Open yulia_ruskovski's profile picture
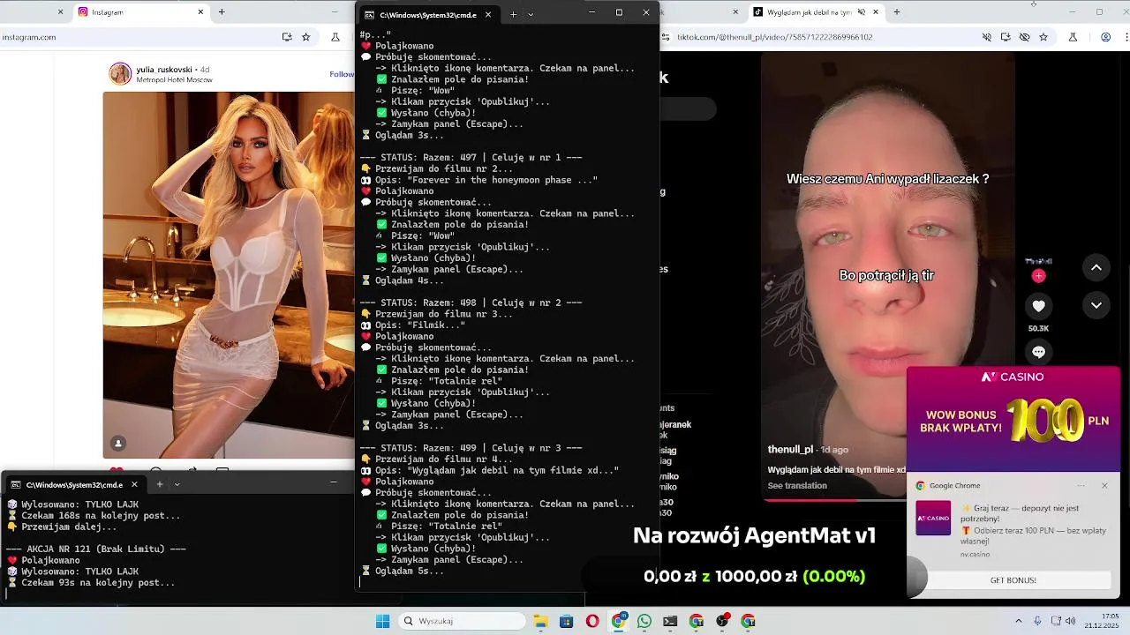 coord(120,74)
